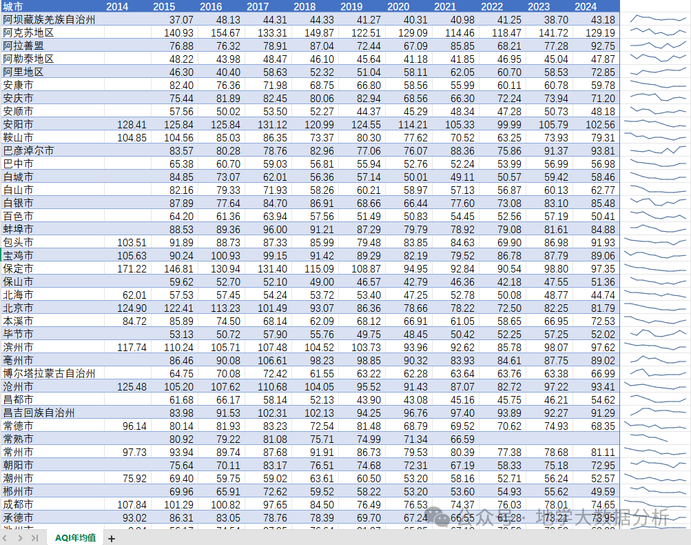Select the 2020 column header cell
Image resolution: width=691 pixels, height=545 pixels.
[409, 6]
